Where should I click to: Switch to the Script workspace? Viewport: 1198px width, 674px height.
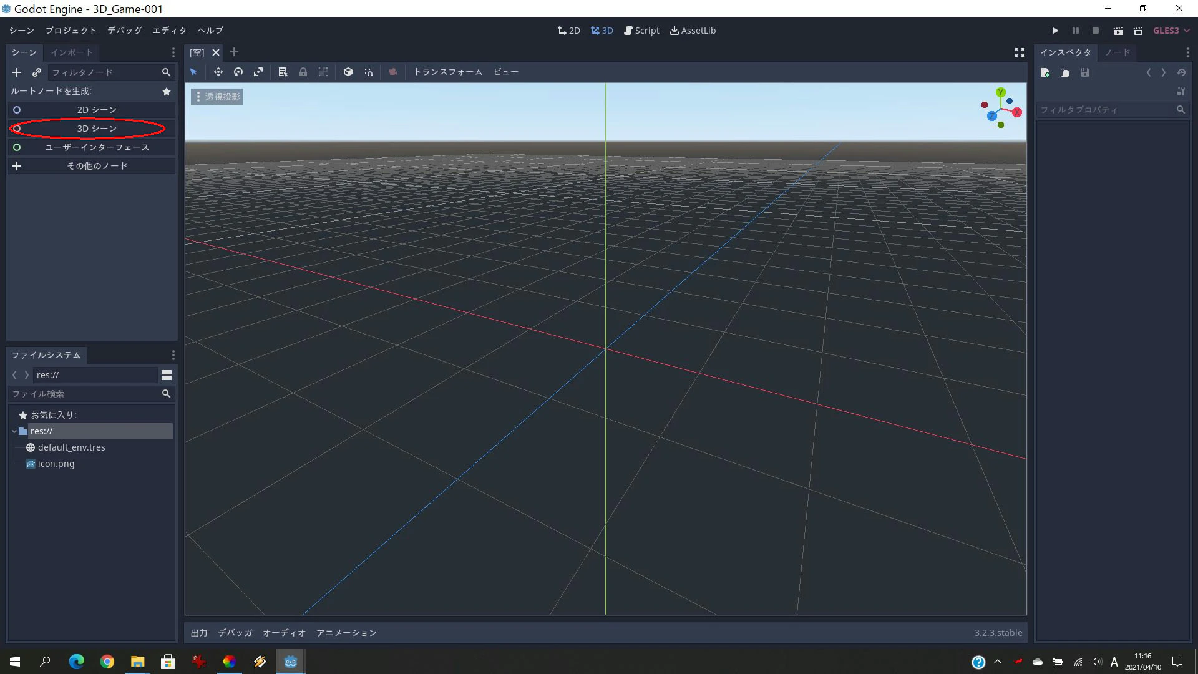pyautogui.click(x=641, y=31)
